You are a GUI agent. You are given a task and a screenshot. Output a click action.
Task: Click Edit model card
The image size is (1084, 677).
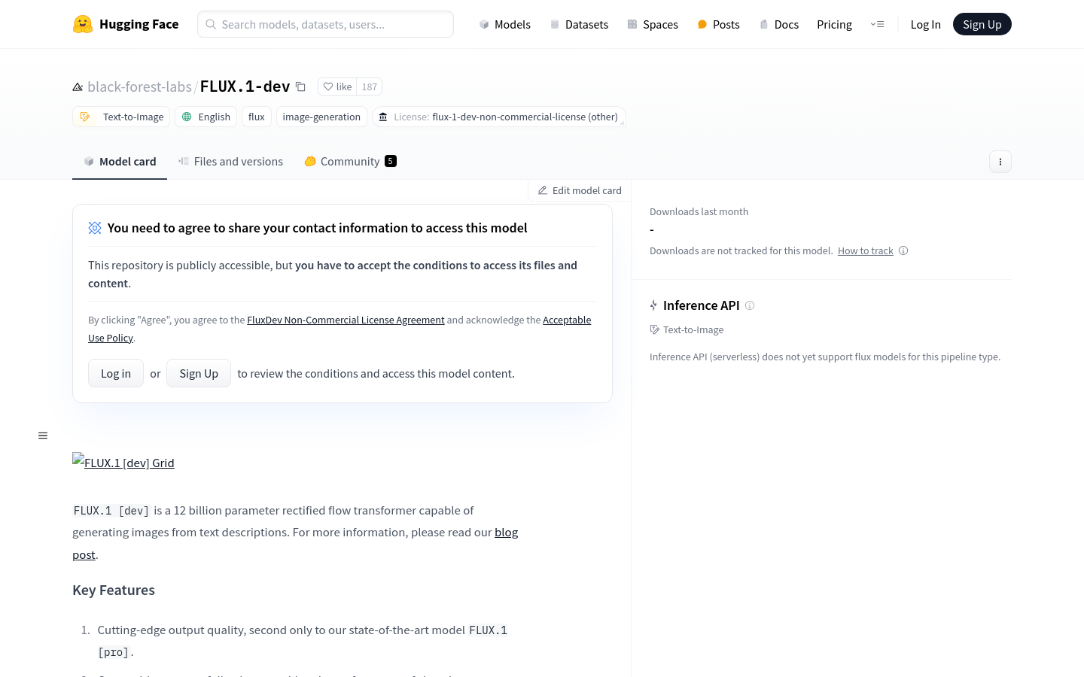(x=580, y=190)
